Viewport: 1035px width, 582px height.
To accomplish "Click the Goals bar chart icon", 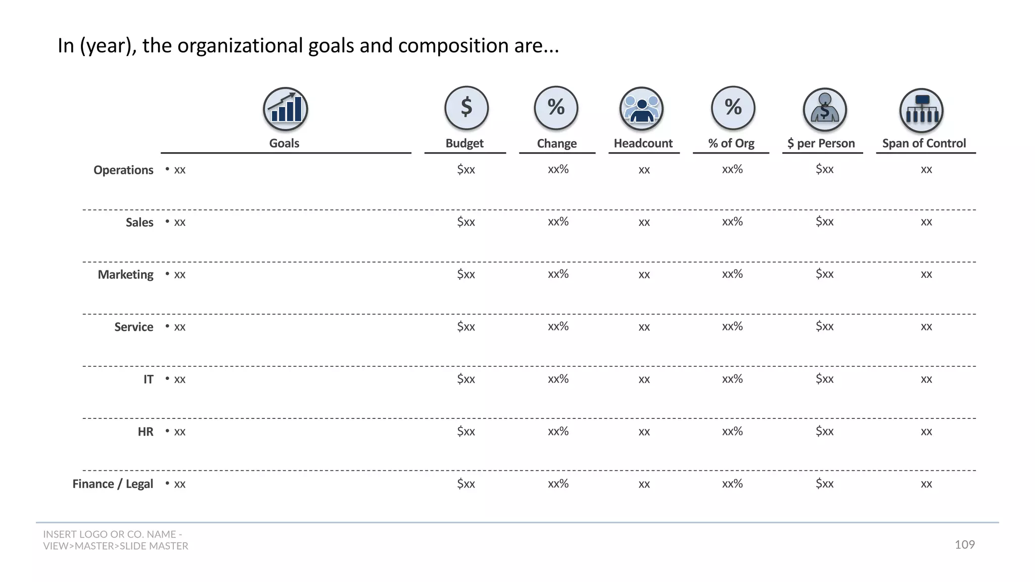I will tap(286, 109).
